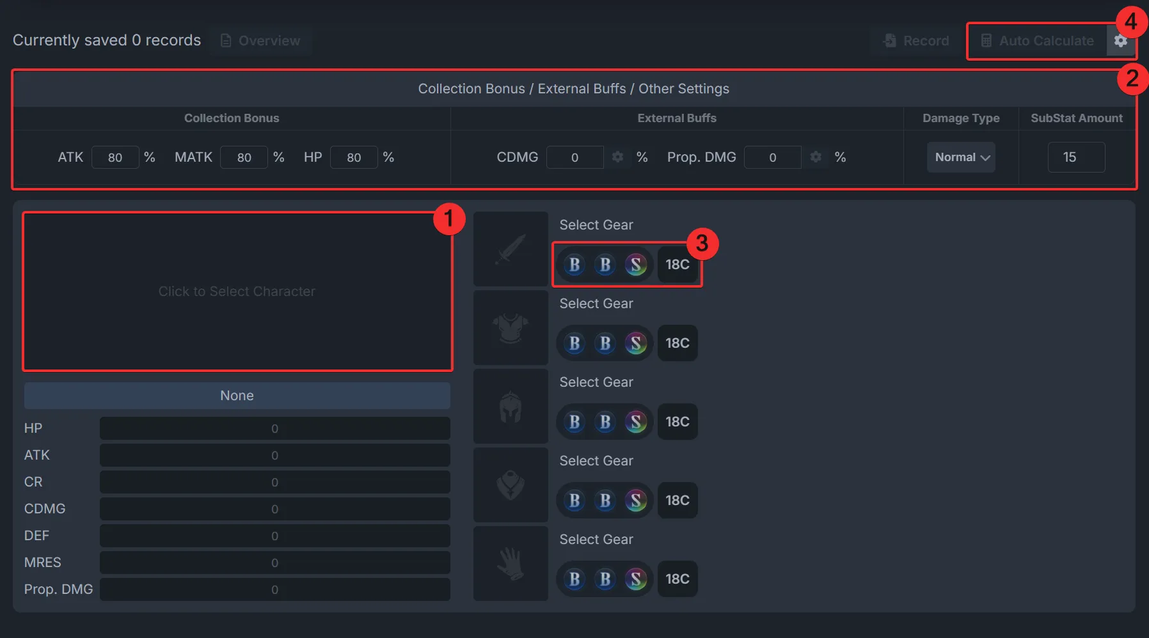This screenshot has width=1149, height=638.
Task: Open the 18C selector on gloves row
Action: pos(677,579)
